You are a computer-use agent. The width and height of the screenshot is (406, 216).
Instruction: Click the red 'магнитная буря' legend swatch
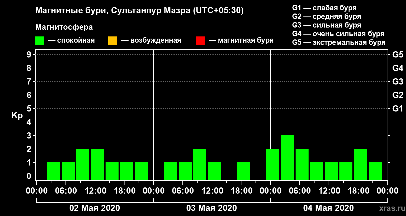200,41
